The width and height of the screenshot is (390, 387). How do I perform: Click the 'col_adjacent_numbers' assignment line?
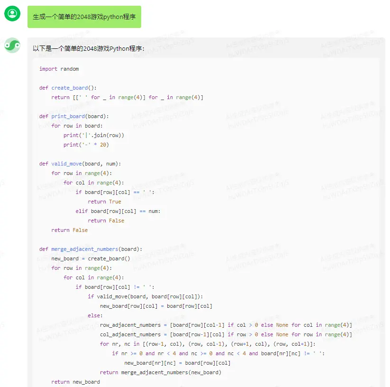(226, 334)
